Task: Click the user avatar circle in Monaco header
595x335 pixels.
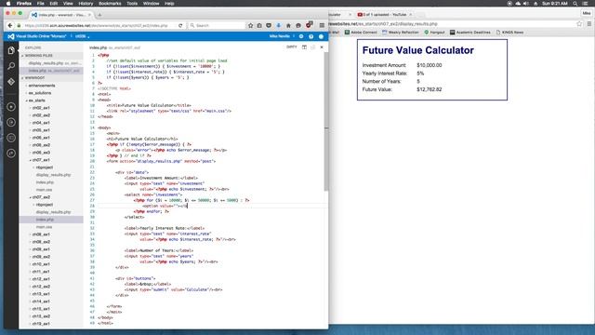Action: coord(321,36)
